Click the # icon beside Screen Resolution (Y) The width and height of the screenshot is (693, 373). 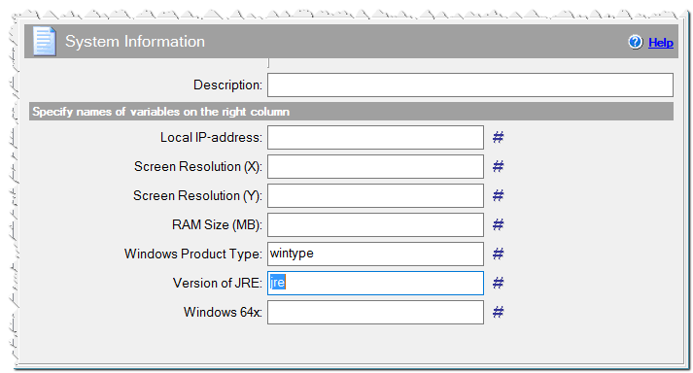[x=498, y=196]
